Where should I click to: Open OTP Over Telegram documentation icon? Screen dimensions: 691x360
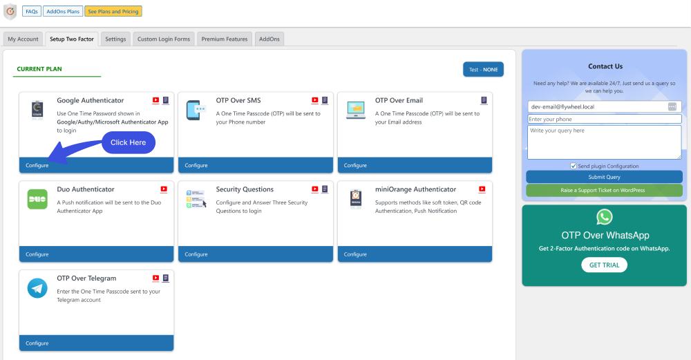[x=166, y=278]
